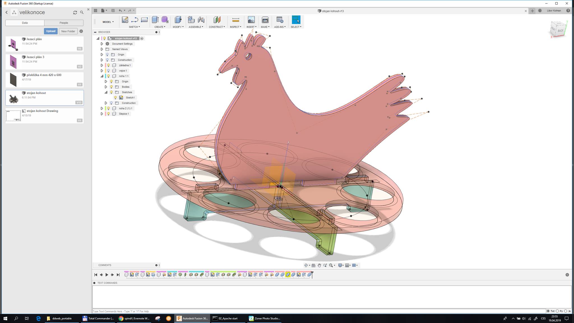Select the Create Form purple mesh icon

click(x=165, y=20)
